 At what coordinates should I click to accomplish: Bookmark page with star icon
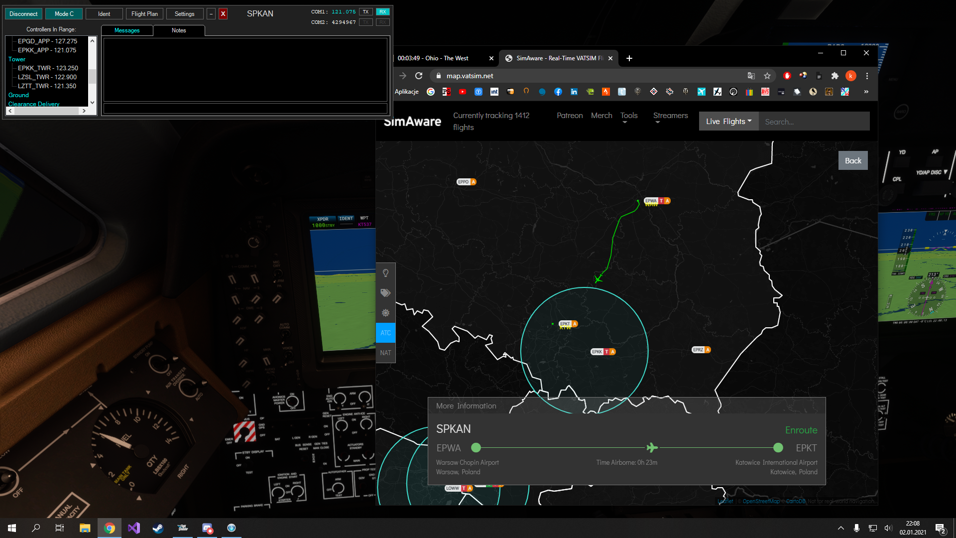tap(767, 76)
